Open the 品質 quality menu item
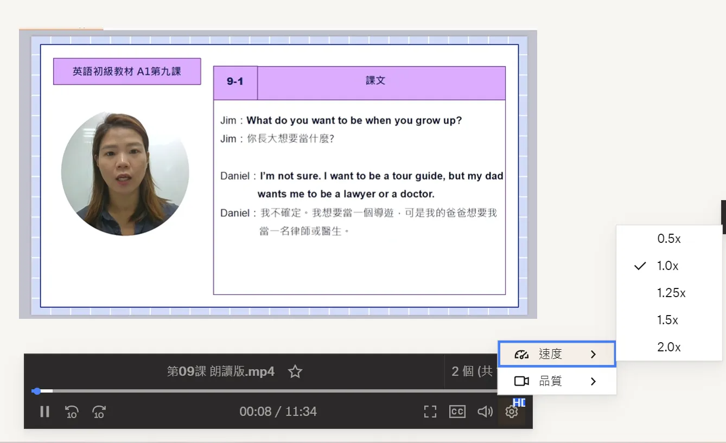 coord(550,382)
